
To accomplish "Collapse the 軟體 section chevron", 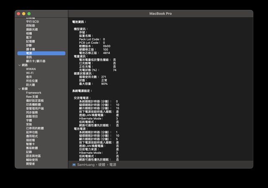I will coord(19,89).
